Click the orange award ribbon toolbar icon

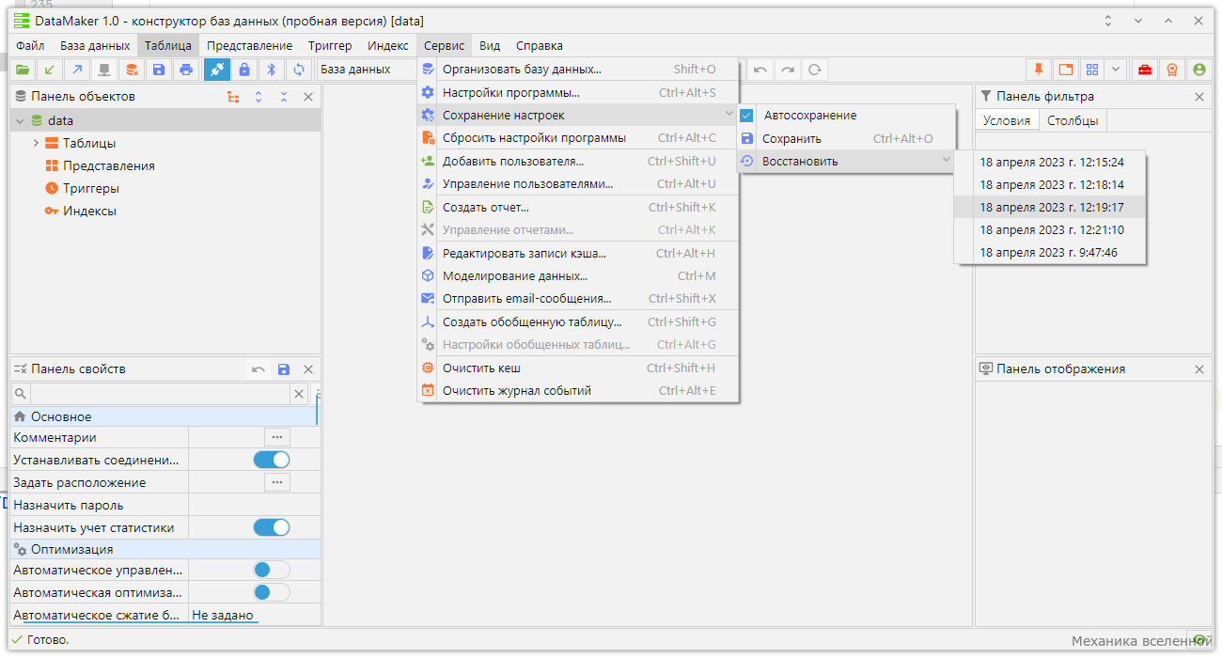click(1171, 69)
